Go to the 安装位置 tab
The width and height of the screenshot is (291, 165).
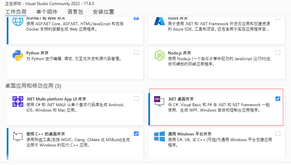click(x=103, y=12)
